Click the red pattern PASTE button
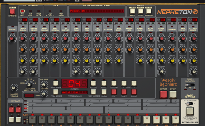205x126 pixels. pos(124,92)
